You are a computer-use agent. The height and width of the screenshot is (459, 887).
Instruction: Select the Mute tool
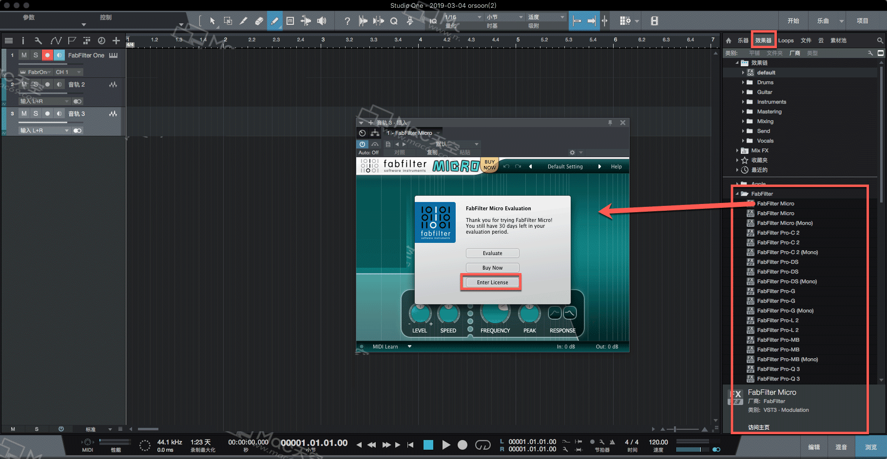[x=290, y=21]
